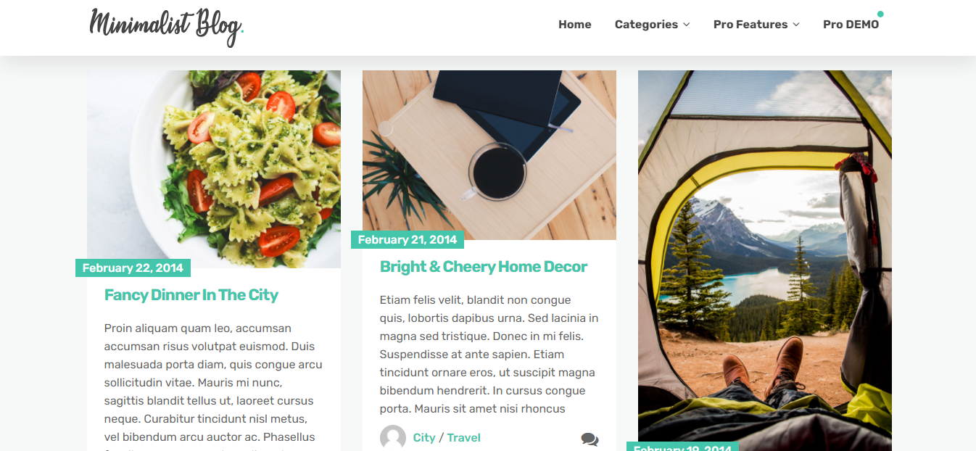
Task: Click the February 21, 2014 date badge
Action: click(x=408, y=240)
